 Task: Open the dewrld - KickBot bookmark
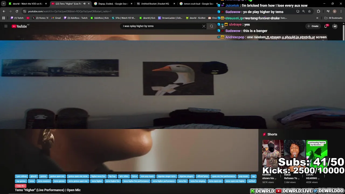(x=196, y=18)
